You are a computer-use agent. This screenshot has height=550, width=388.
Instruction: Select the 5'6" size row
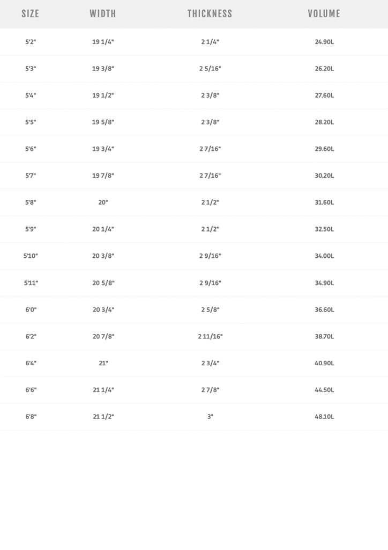(x=194, y=149)
